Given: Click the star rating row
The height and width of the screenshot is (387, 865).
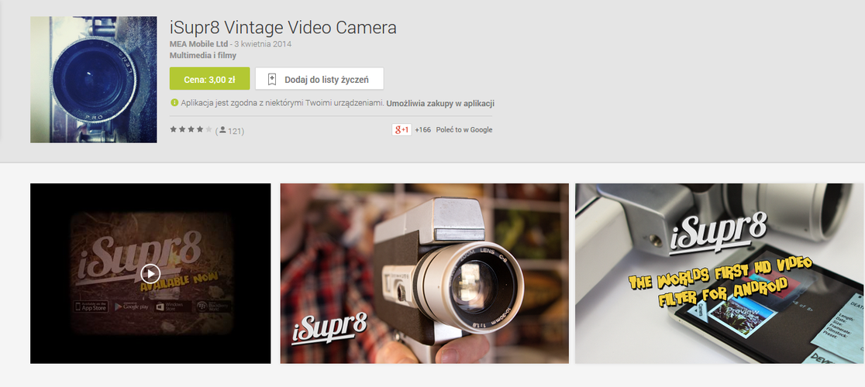Looking at the screenshot, I should coord(191,130).
